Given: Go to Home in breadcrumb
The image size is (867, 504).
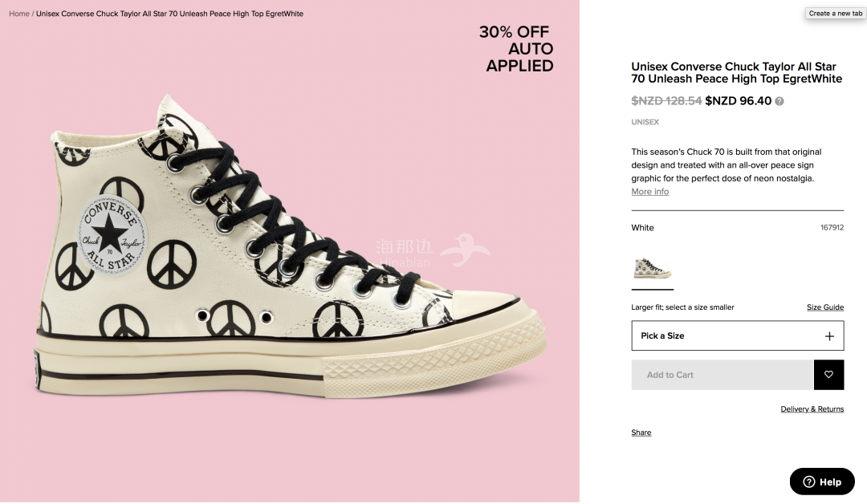Looking at the screenshot, I should click(x=19, y=14).
